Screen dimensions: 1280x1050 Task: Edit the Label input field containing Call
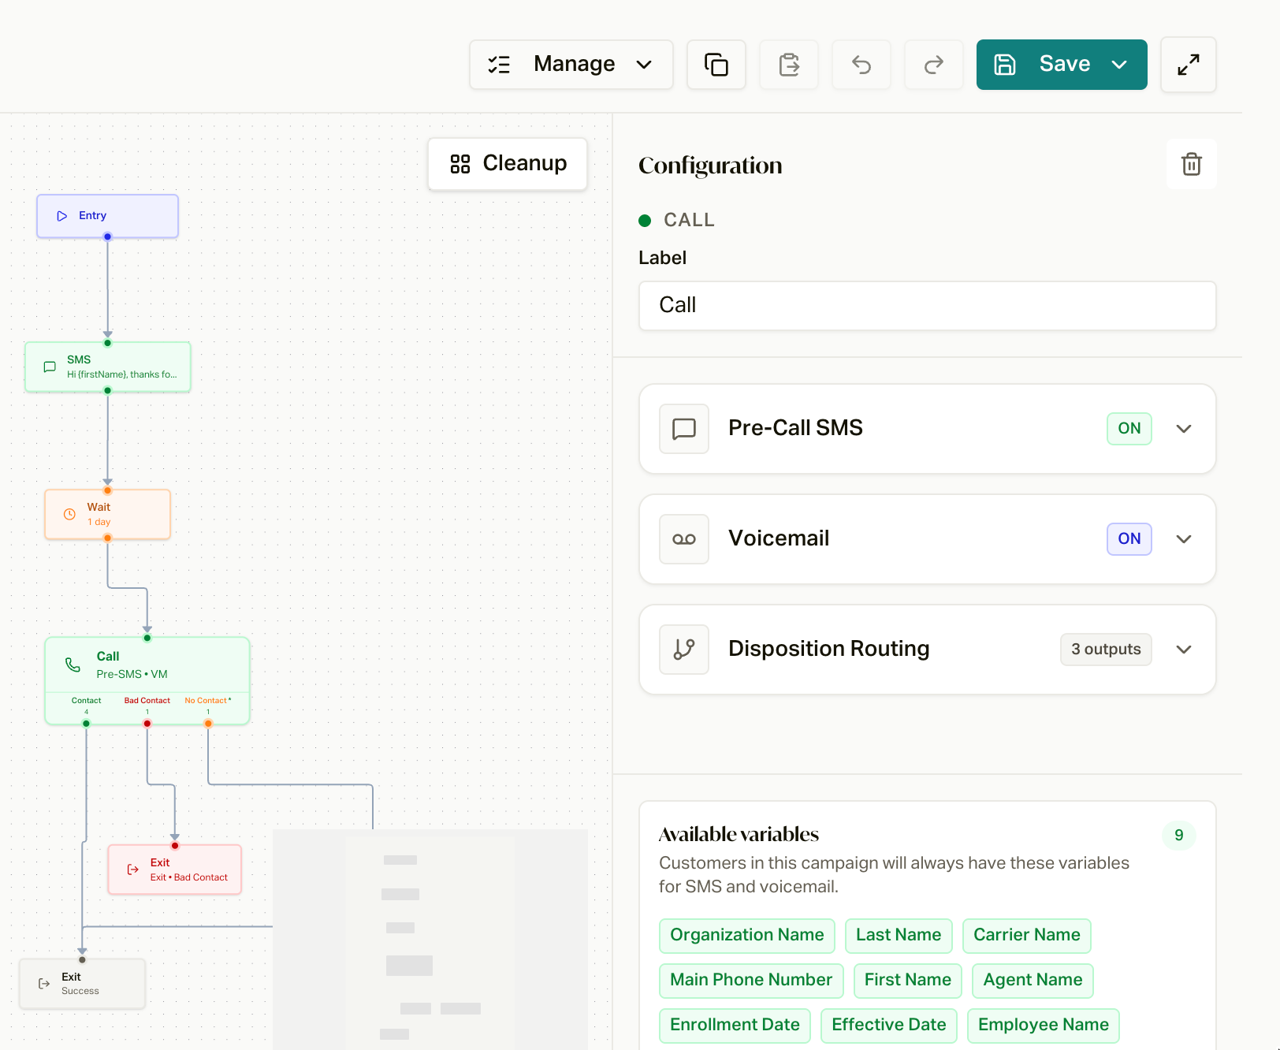pos(928,306)
